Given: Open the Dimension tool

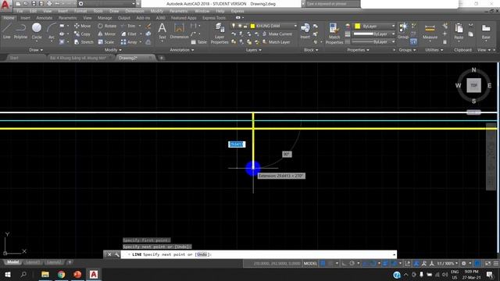Looking at the screenshot, I should pyautogui.click(x=179, y=31).
